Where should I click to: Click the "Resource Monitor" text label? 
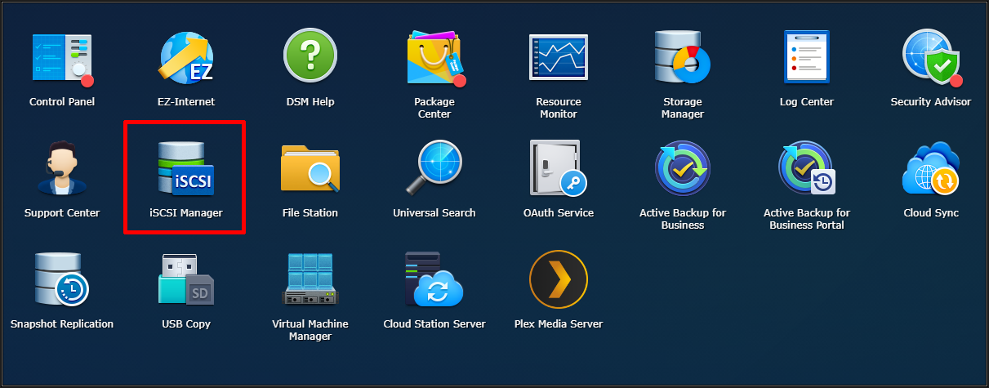tap(559, 108)
